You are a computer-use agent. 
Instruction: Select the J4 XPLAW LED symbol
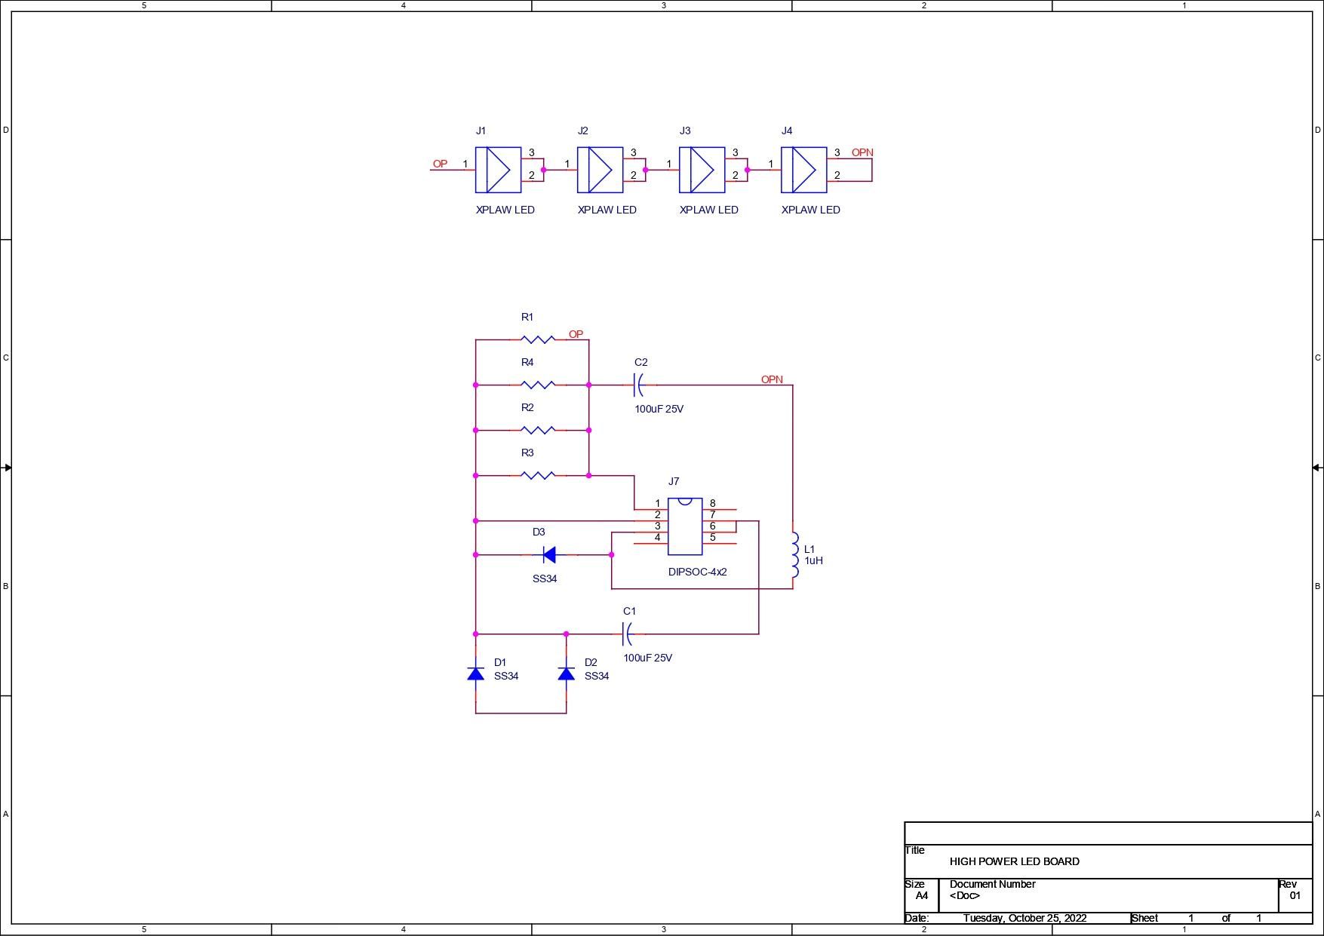(804, 171)
